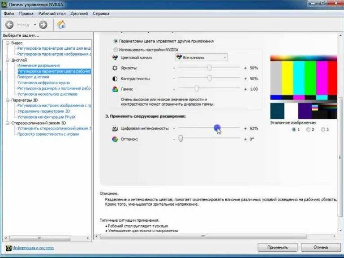Open 'Установить стереоскопический режим 3D' task

54,129
